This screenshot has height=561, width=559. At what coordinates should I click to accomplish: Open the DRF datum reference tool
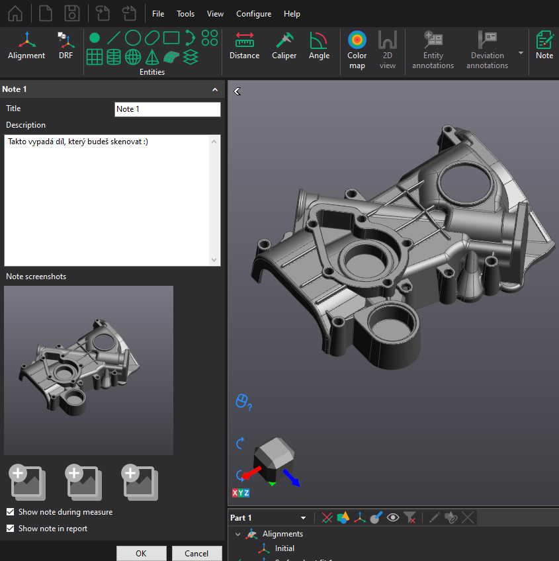click(66, 46)
